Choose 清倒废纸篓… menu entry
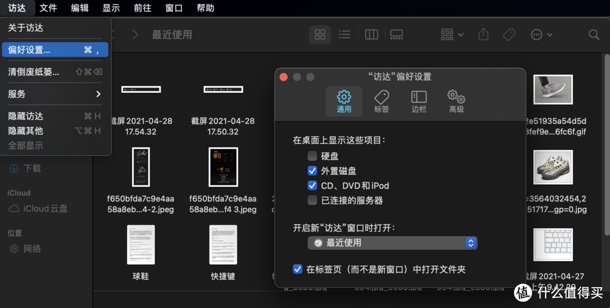 pyautogui.click(x=55, y=72)
